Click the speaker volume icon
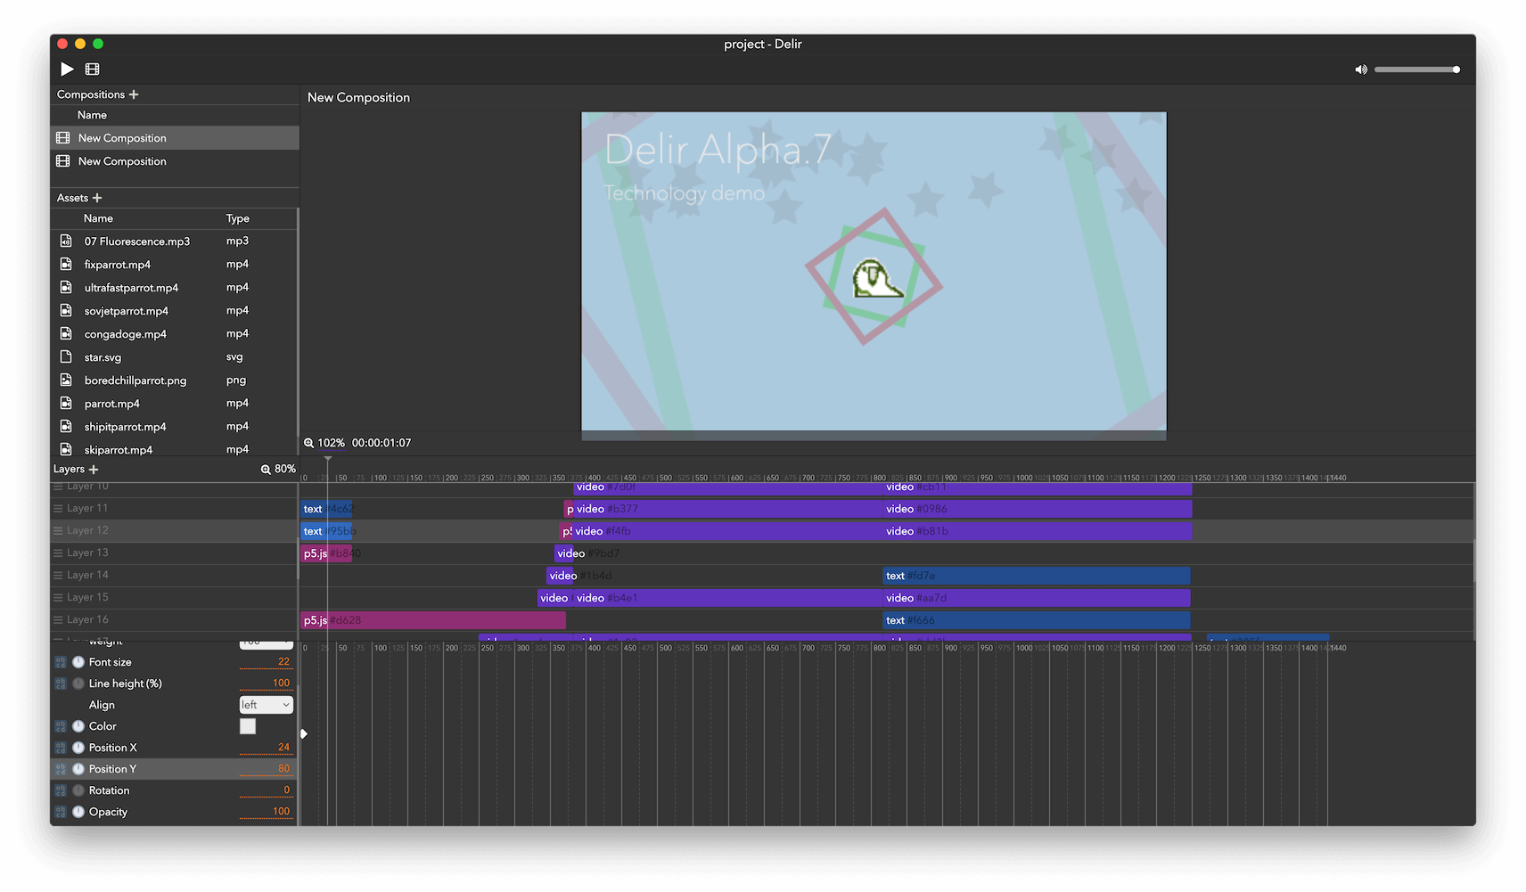Screen dimensions: 1526x892 (x=1361, y=70)
